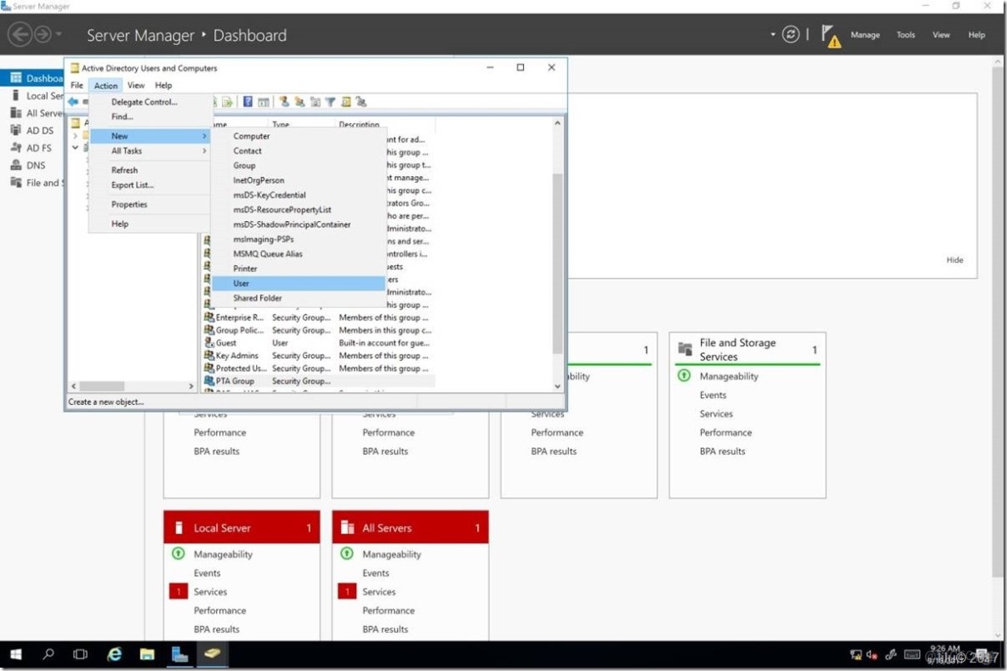
Task: Select User from the New submenu
Action: point(242,283)
